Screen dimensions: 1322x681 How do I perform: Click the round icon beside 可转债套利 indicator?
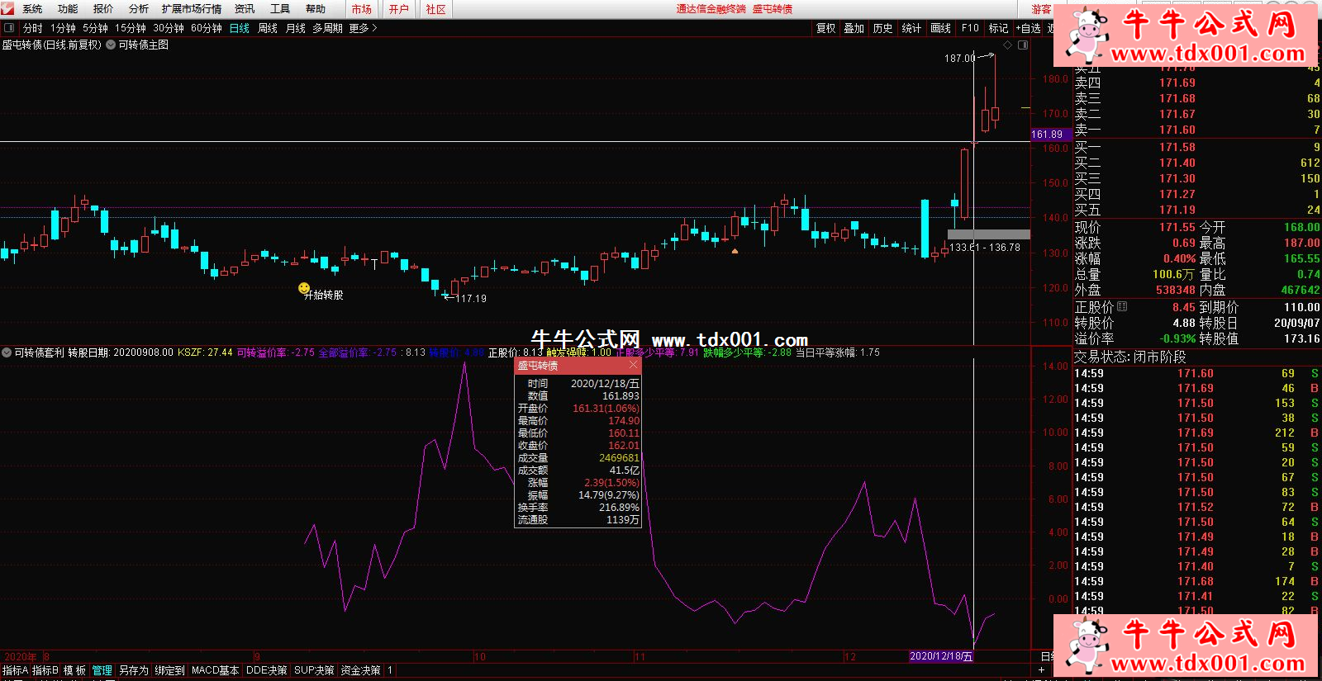[x=7, y=352]
